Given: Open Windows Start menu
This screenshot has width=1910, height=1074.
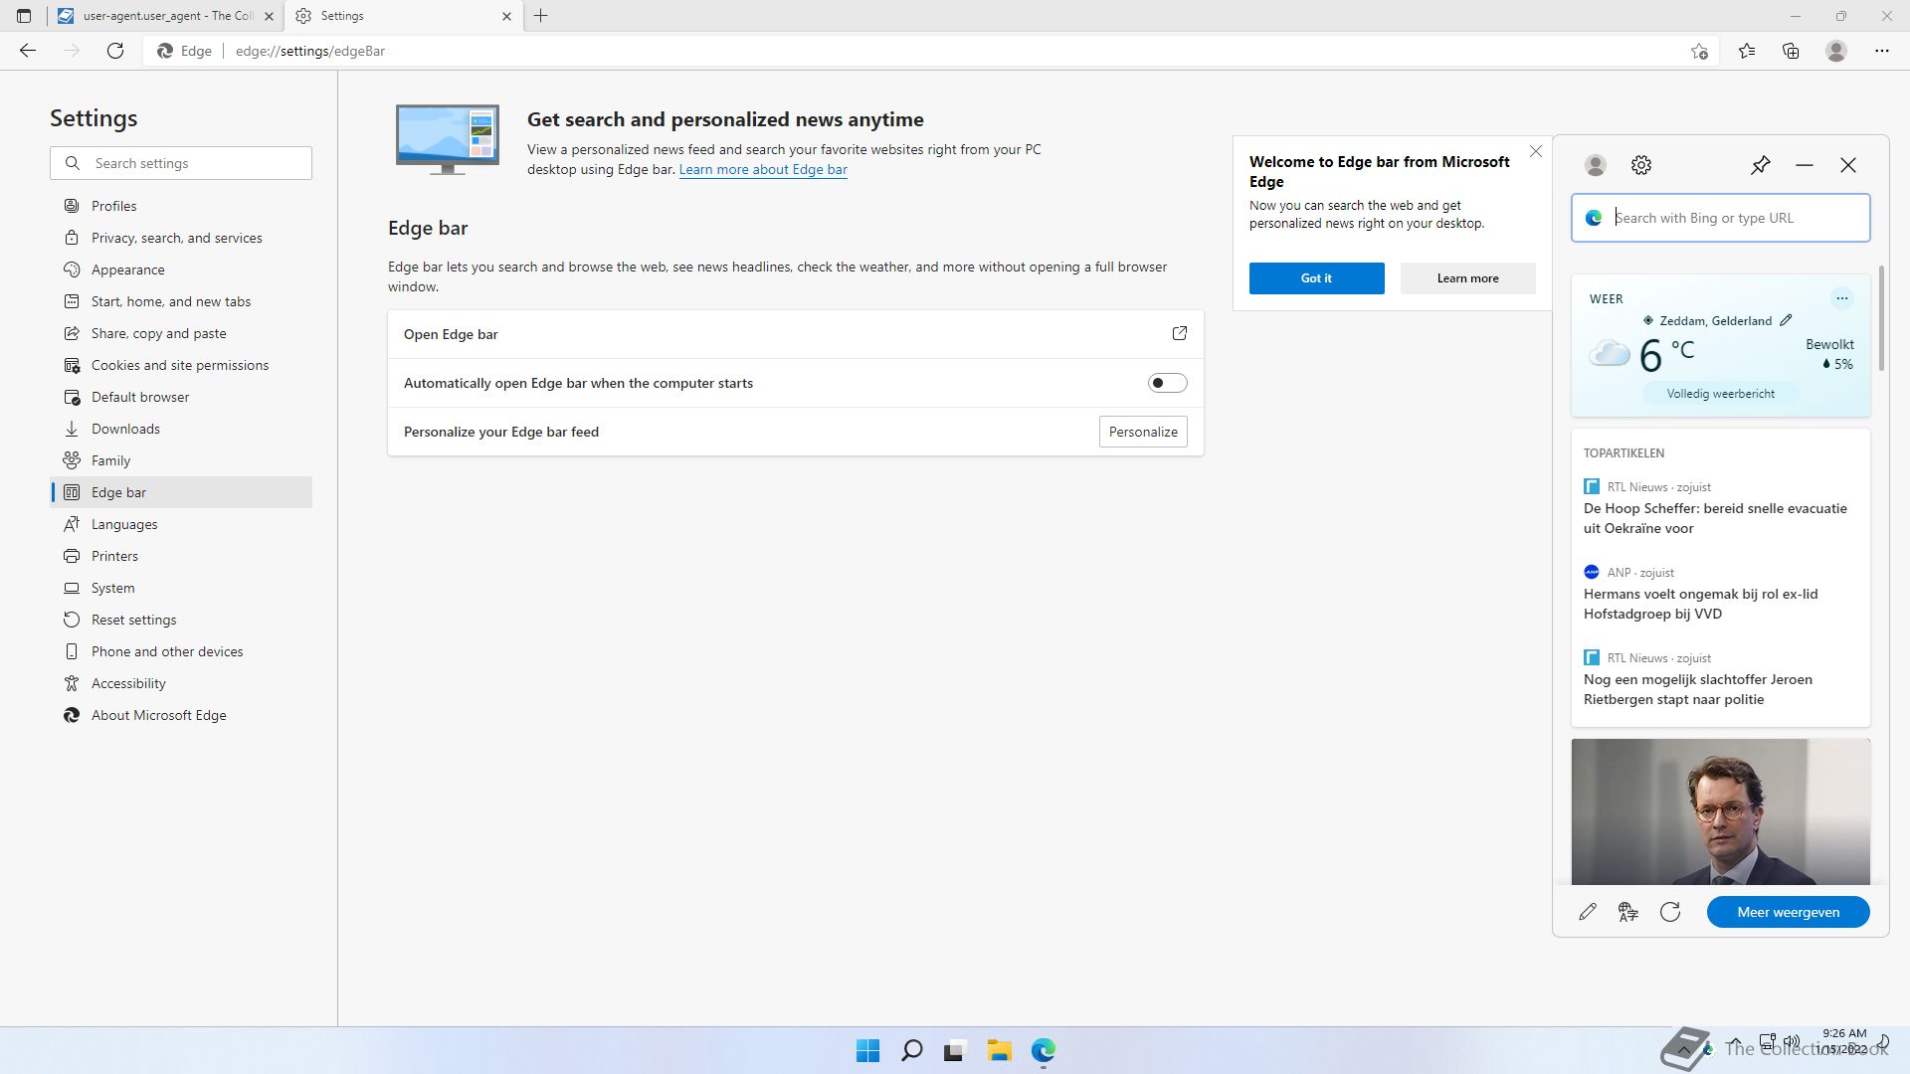Looking at the screenshot, I should [x=867, y=1050].
